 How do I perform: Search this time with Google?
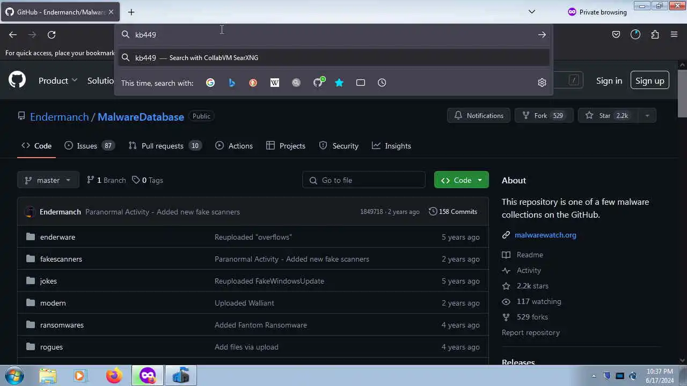coord(210,83)
